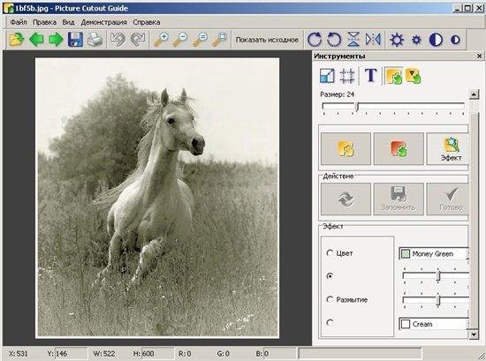Click the horse photo in the canvas
Viewport: 486px width, 361px height.
[x=157, y=198]
